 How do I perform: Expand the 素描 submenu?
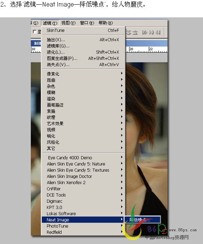tap(83, 111)
